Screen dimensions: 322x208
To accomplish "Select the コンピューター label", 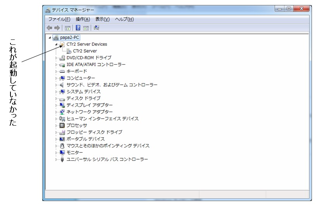I will click(81, 78).
